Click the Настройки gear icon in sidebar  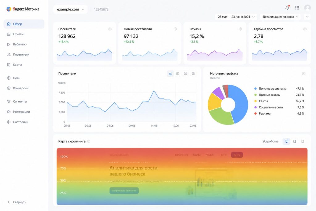[x=9, y=122]
